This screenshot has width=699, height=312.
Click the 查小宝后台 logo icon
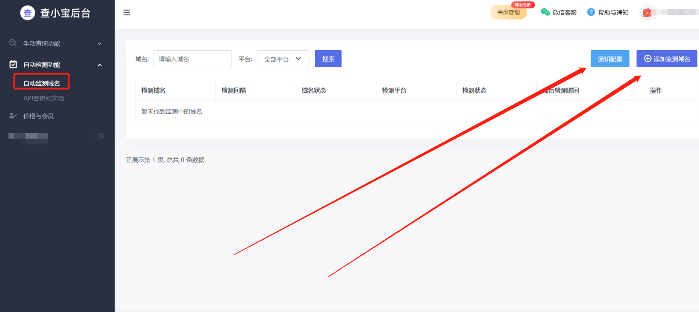[x=28, y=13]
